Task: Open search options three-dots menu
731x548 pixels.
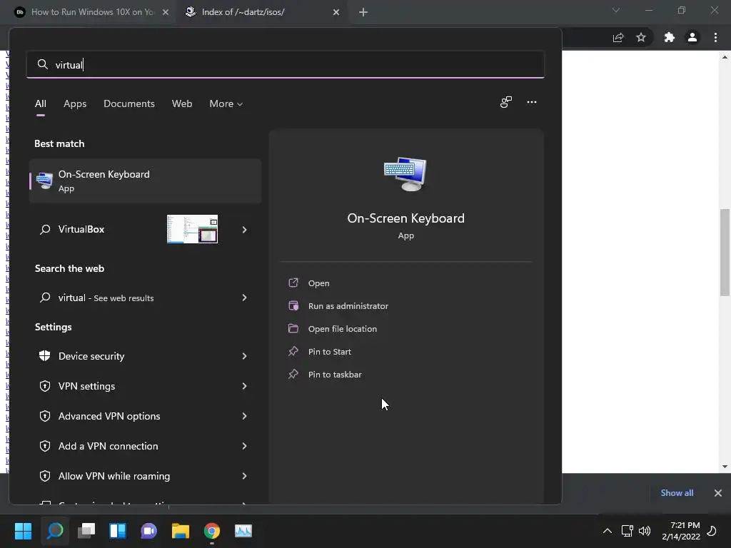Action: (531, 102)
